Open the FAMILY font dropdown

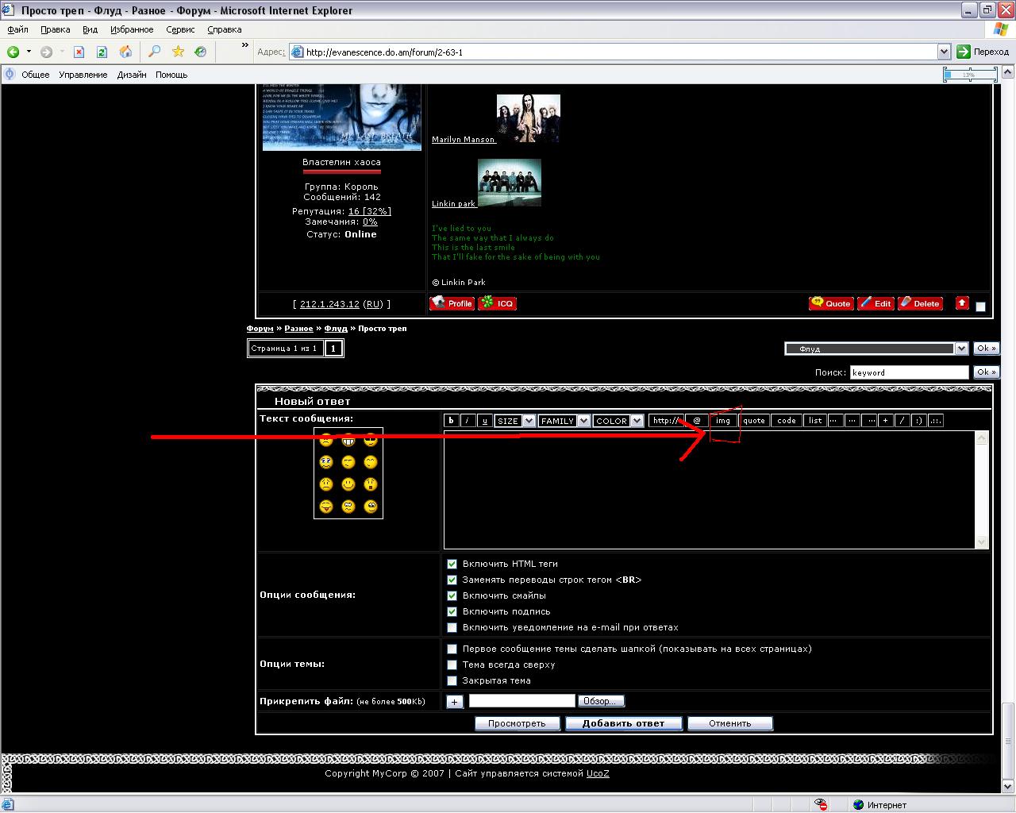pos(564,421)
